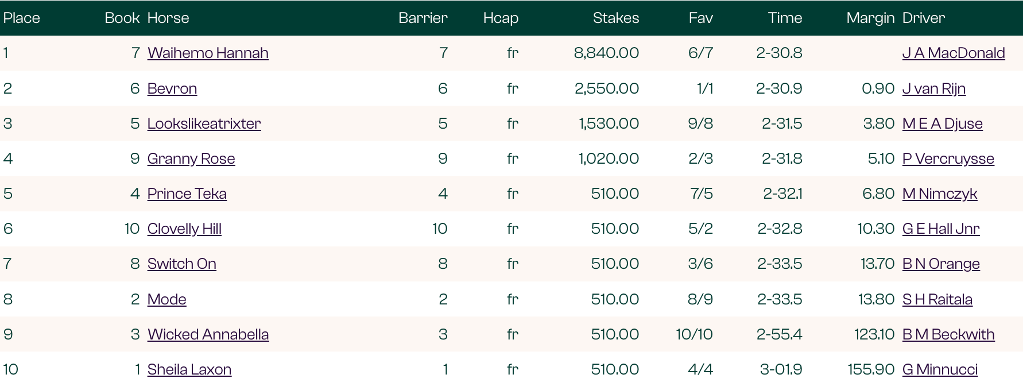Select driver P Vercruysse link

(x=948, y=159)
